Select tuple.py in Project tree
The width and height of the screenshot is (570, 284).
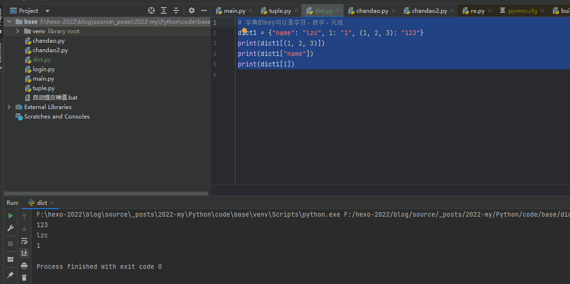coord(44,88)
